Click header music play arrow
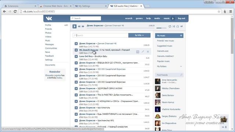The image size is (235, 132). pyautogui.click(x=173, y=18)
